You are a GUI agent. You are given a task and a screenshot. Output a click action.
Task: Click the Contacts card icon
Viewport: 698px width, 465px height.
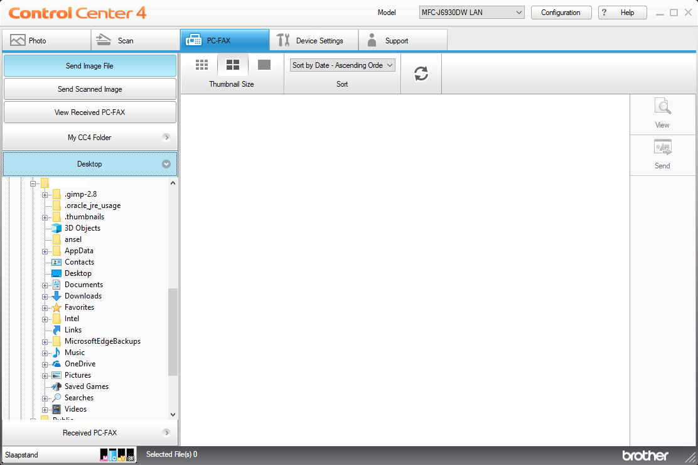click(x=56, y=262)
